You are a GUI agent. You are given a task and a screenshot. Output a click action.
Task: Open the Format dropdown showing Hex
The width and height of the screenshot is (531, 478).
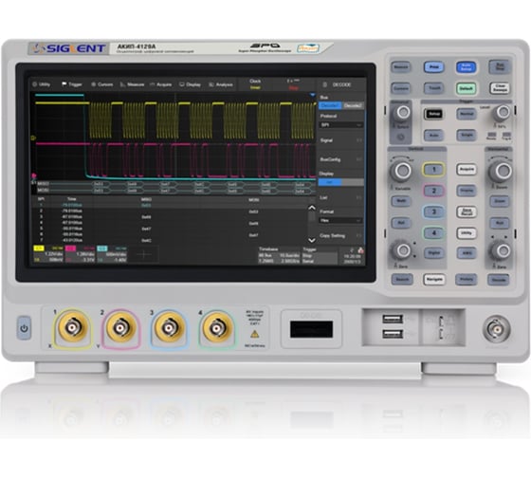pyautogui.click(x=341, y=221)
